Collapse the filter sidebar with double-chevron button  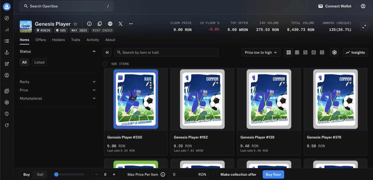pyautogui.click(x=107, y=53)
